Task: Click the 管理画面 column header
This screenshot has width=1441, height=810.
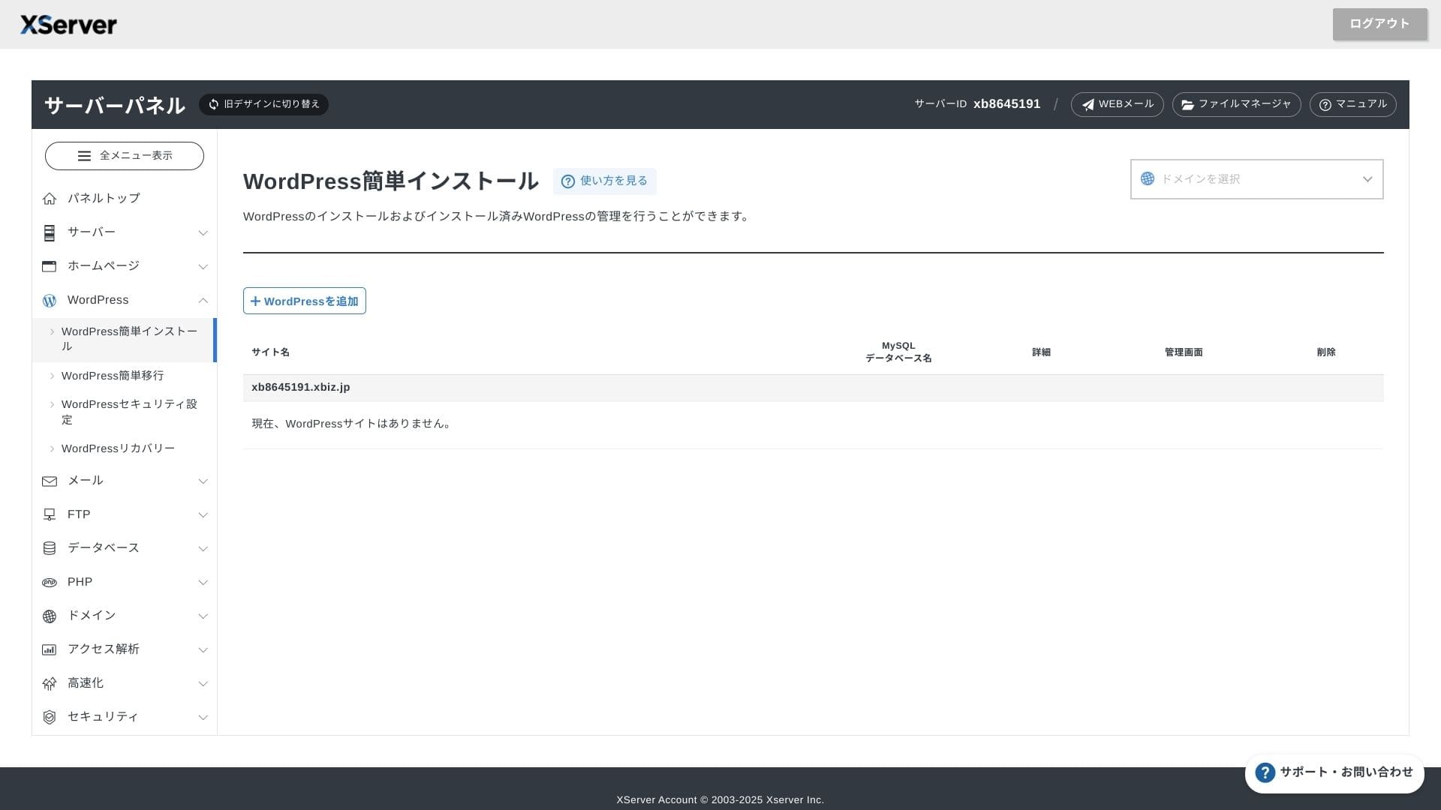Action: (x=1184, y=352)
